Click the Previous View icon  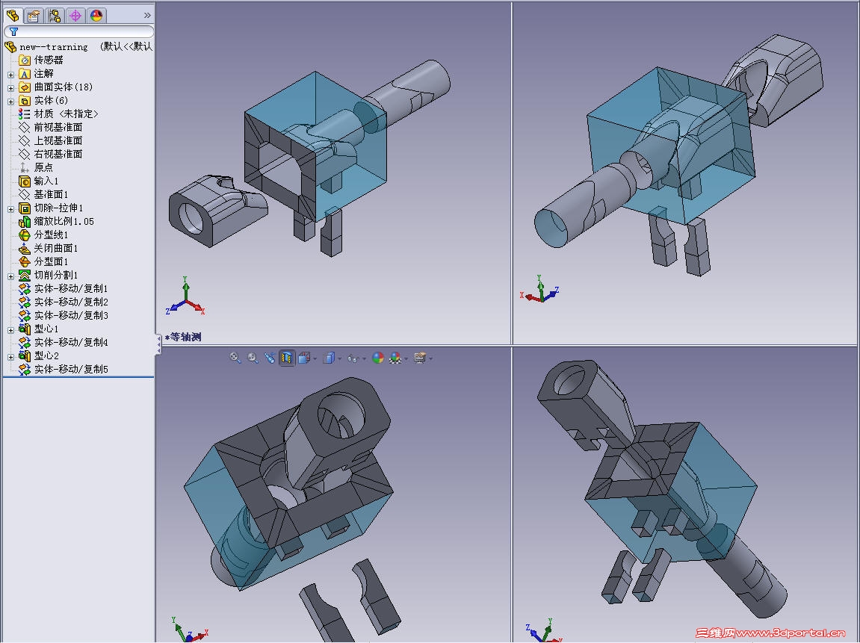pos(270,358)
